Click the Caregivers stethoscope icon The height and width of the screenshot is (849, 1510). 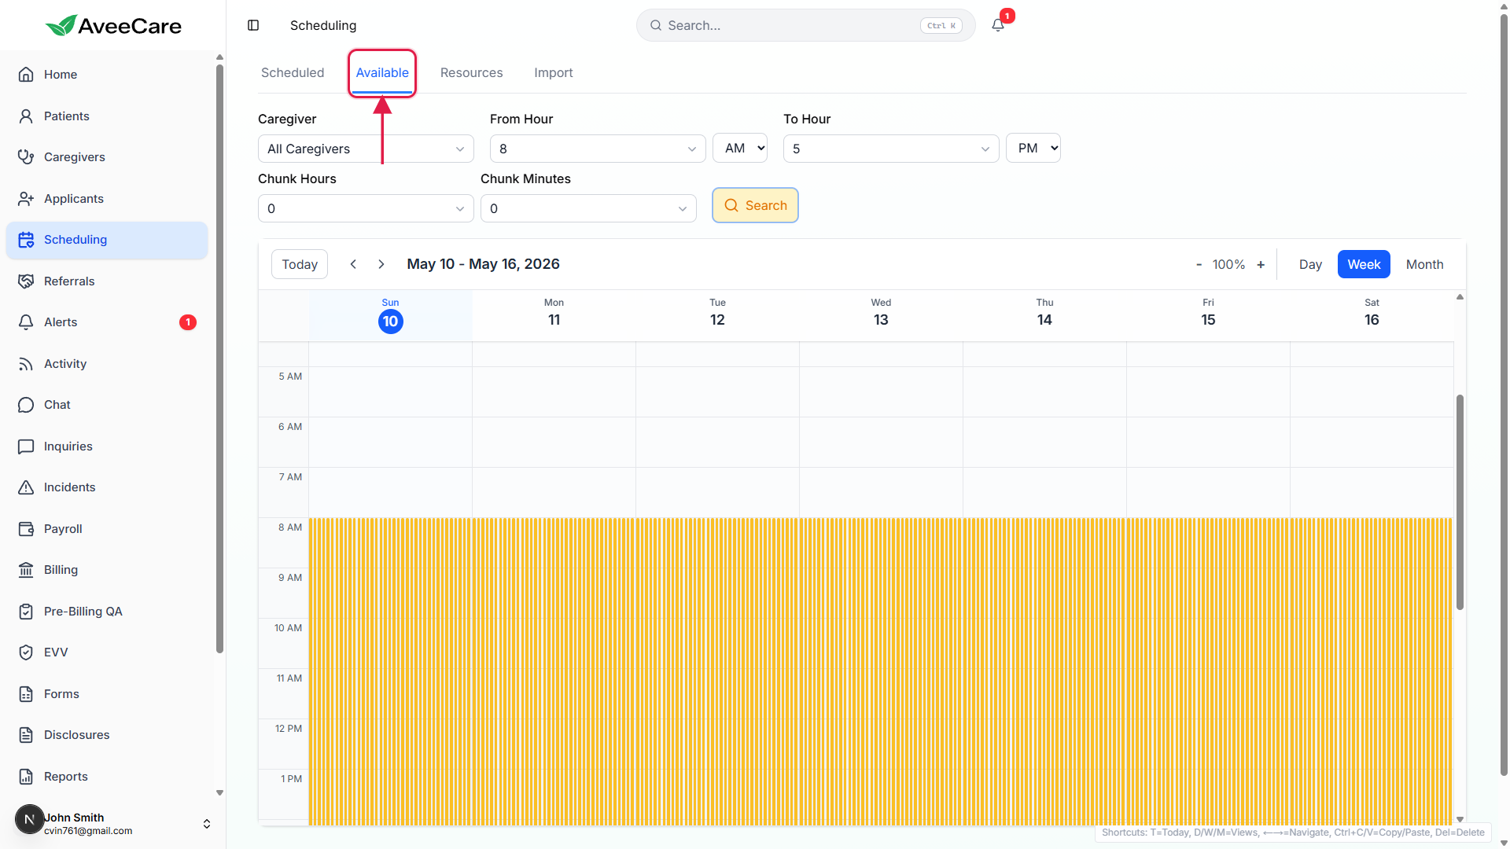point(26,157)
